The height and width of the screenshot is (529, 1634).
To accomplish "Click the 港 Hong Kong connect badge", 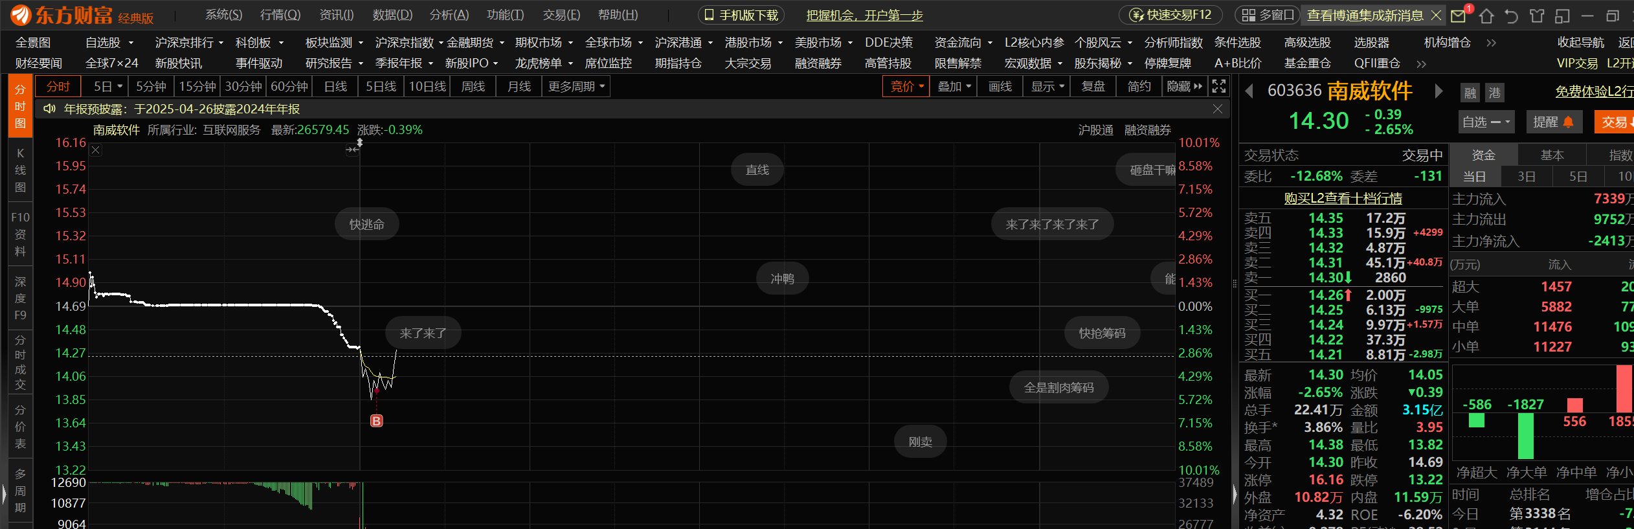I will (x=1494, y=93).
